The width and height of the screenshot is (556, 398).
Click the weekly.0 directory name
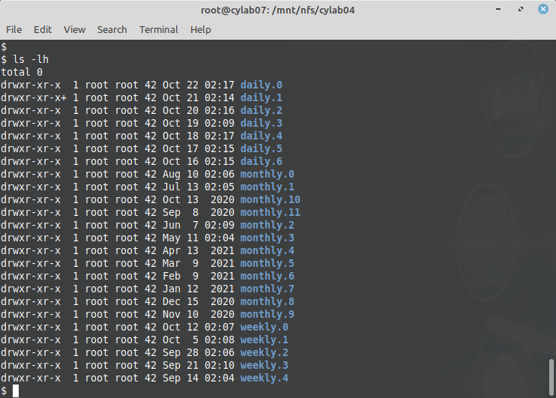pos(265,327)
